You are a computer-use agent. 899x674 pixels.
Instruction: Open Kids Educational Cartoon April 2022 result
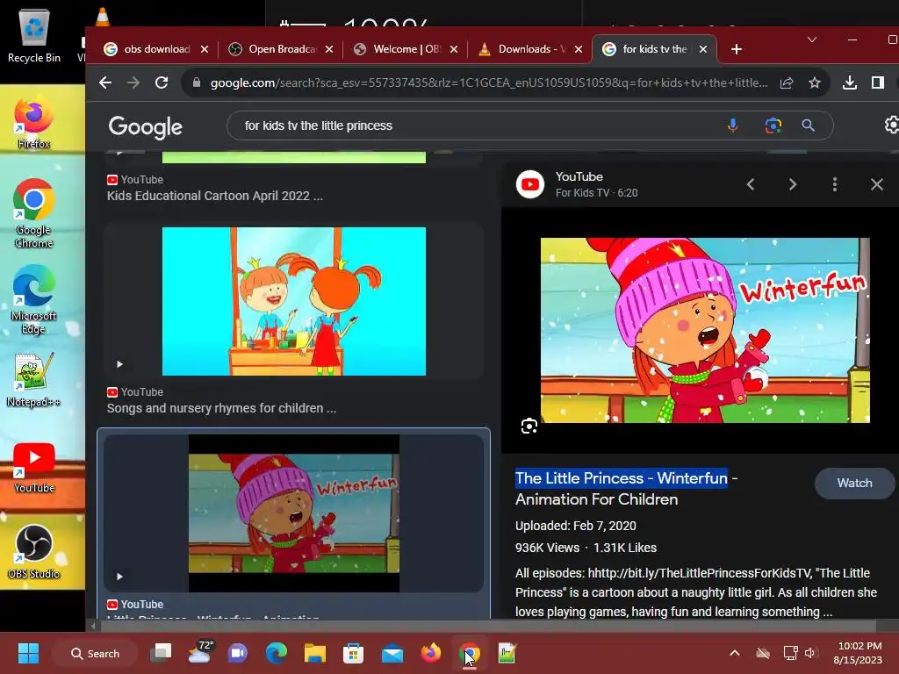(x=214, y=196)
